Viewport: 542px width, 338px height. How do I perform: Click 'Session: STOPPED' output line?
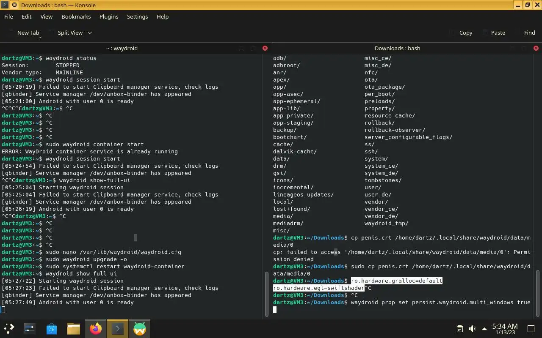coord(41,65)
